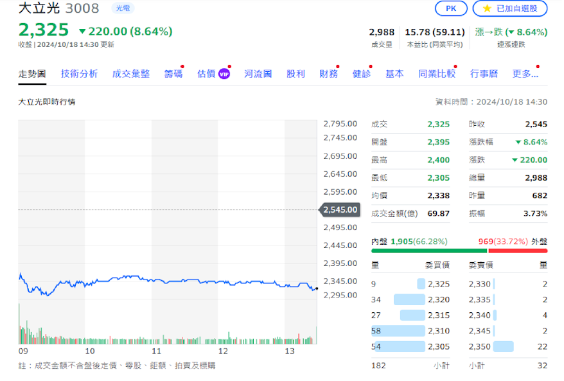564x381 pixels.
Task: Click the 光電 industry tag
Action: point(123,8)
